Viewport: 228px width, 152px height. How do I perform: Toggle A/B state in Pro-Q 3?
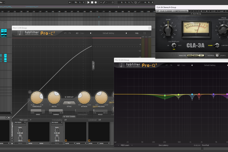(179, 65)
